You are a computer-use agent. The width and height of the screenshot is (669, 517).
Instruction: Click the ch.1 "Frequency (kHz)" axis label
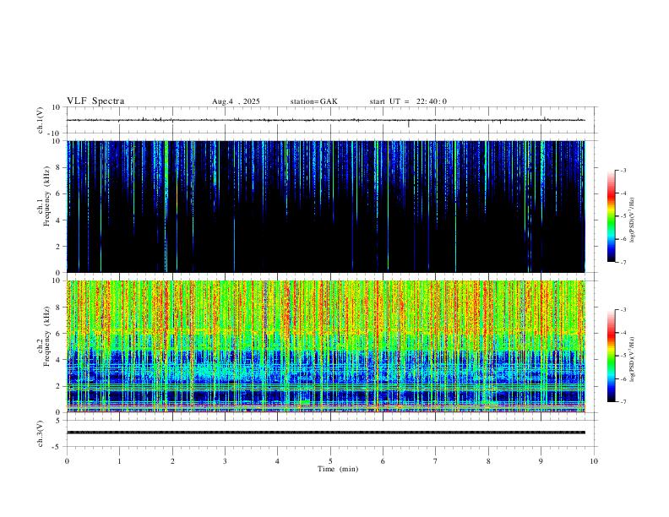(x=46, y=195)
